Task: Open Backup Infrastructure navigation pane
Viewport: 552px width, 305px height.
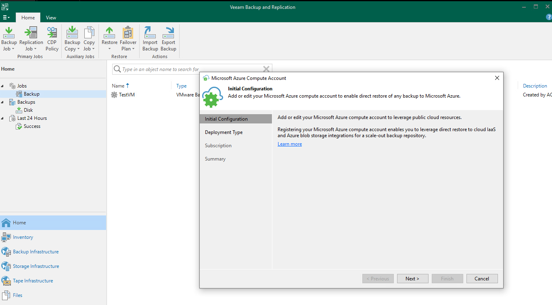Action: click(x=53, y=252)
